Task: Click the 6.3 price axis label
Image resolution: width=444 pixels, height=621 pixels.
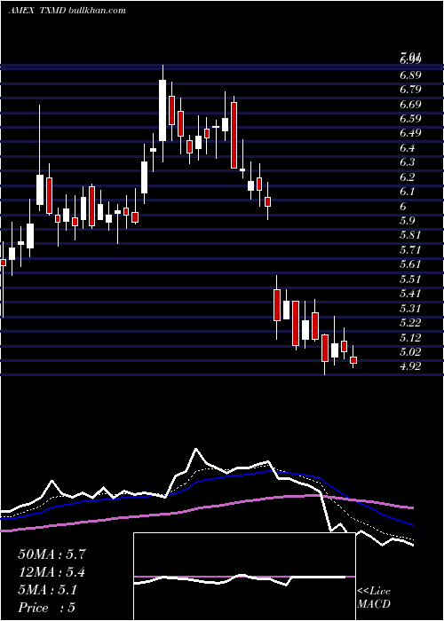Action: coord(407,162)
